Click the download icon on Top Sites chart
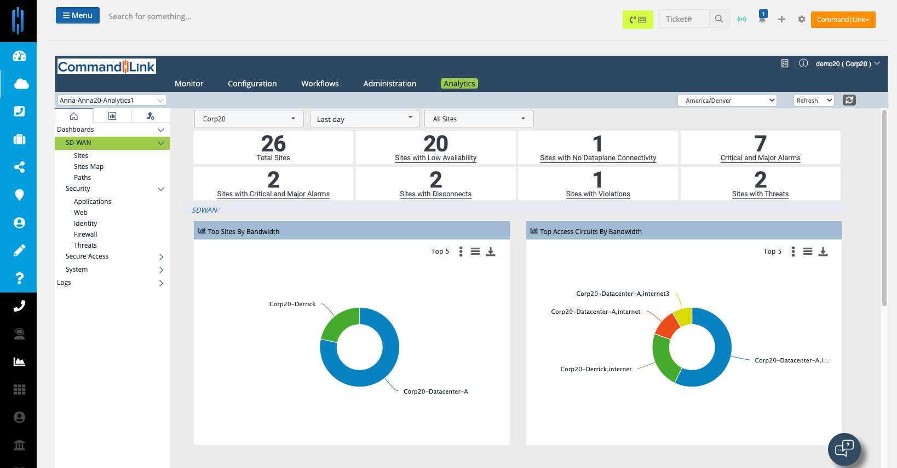Viewport: 897px width, 468px height. click(x=491, y=251)
